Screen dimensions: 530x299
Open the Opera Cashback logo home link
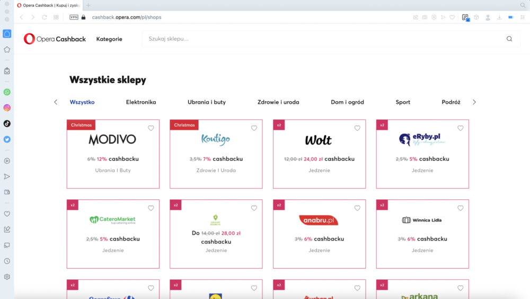pyautogui.click(x=55, y=39)
